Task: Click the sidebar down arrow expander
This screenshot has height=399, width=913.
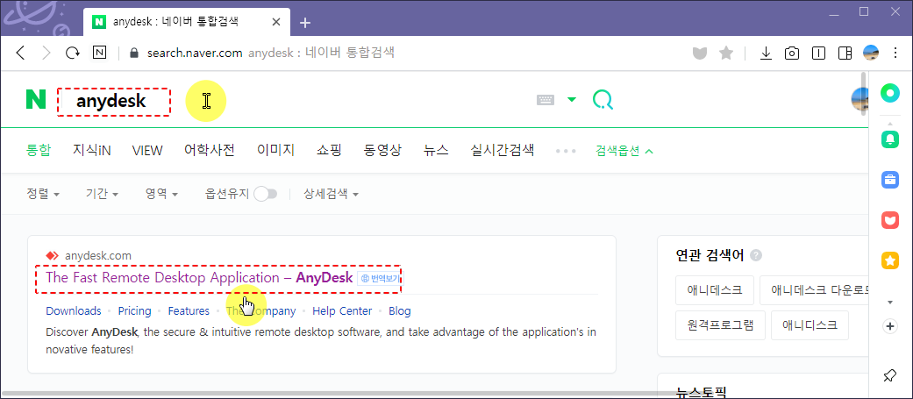Action: pyautogui.click(x=889, y=302)
